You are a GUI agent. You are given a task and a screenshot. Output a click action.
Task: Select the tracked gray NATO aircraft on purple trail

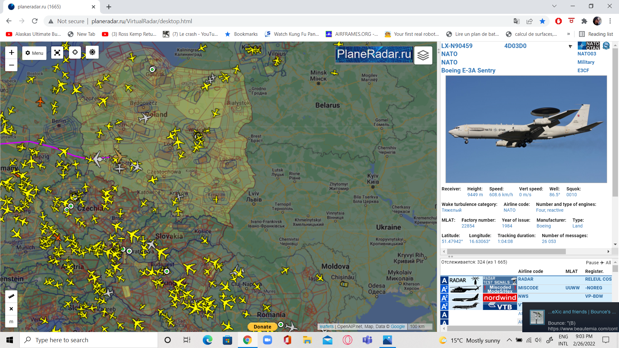coord(98,159)
